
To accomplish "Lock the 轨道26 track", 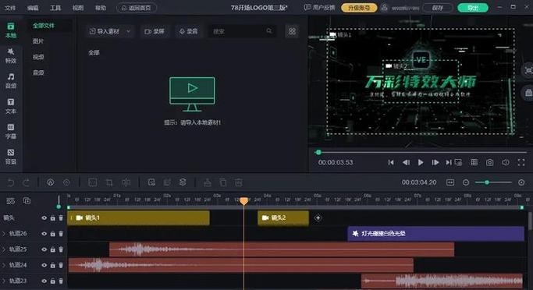I will click(x=53, y=234).
